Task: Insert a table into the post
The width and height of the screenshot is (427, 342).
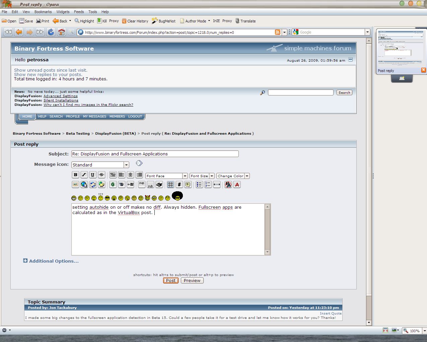Action: click(x=170, y=184)
